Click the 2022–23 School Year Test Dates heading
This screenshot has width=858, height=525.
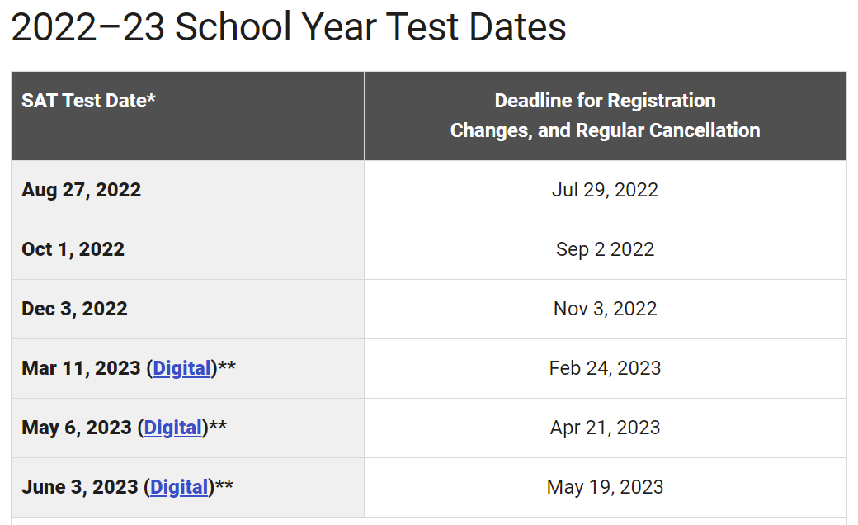coord(289,27)
